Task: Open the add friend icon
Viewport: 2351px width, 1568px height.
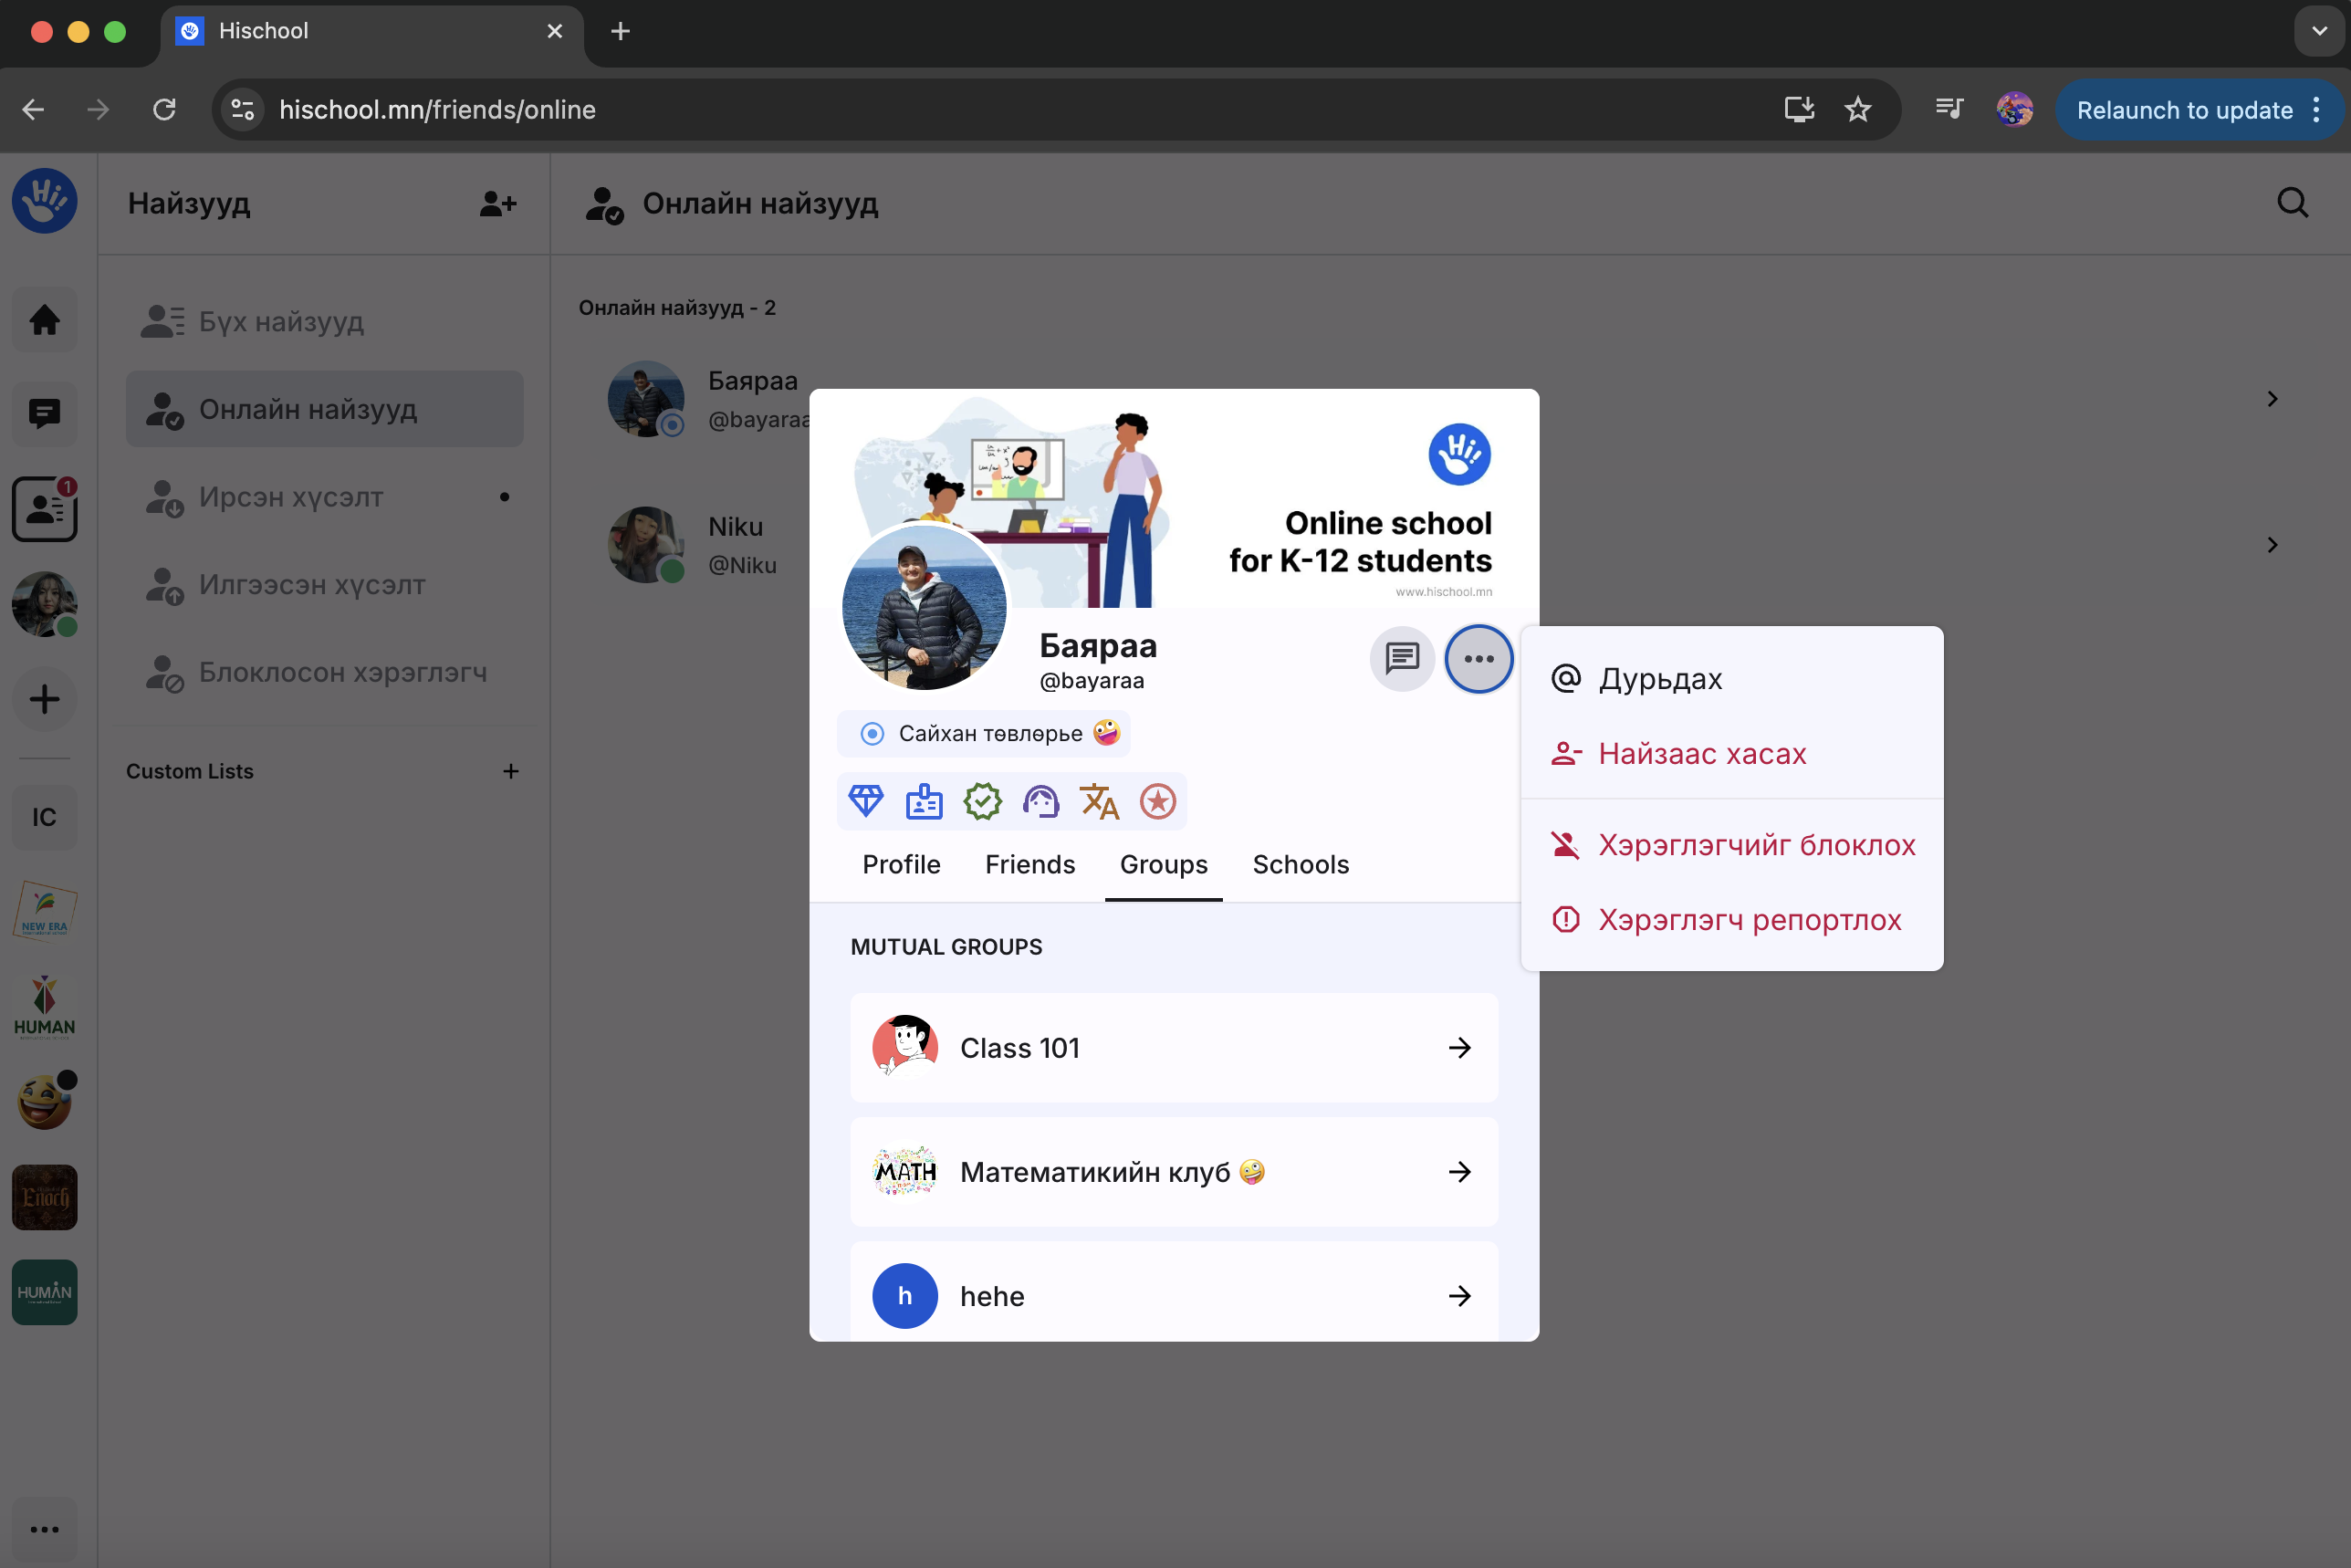Action: point(497,204)
